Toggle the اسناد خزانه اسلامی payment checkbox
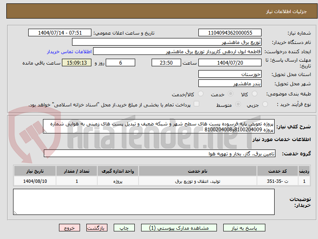Viewport: 318px width, 239px height. [196, 104]
